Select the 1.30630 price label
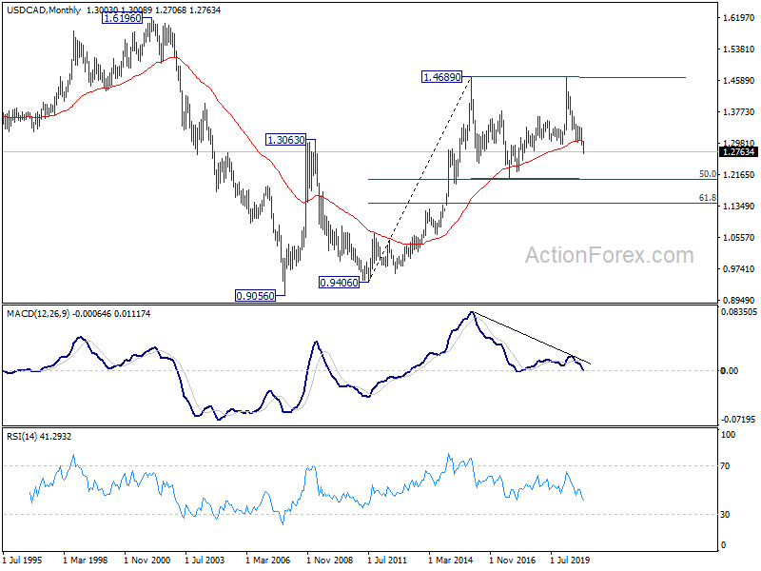The image size is (761, 571). click(x=285, y=140)
